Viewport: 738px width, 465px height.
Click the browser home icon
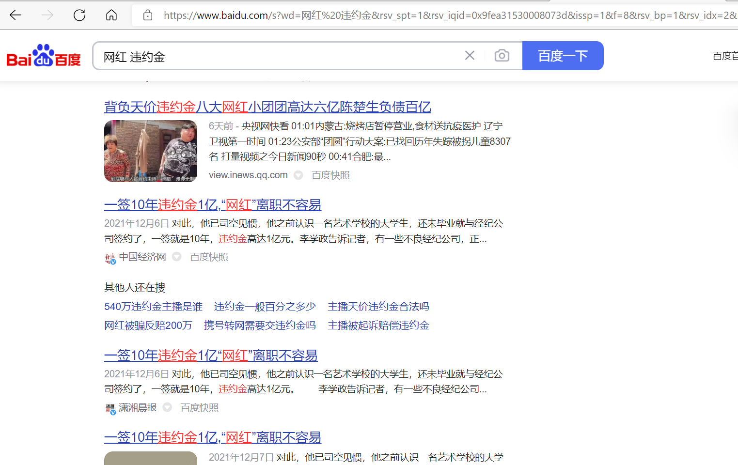pos(111,15)
